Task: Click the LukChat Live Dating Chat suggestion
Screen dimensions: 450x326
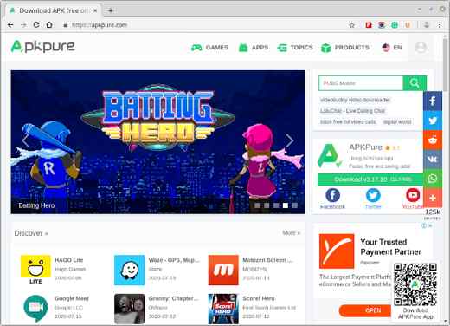Action: coord(352,111)
